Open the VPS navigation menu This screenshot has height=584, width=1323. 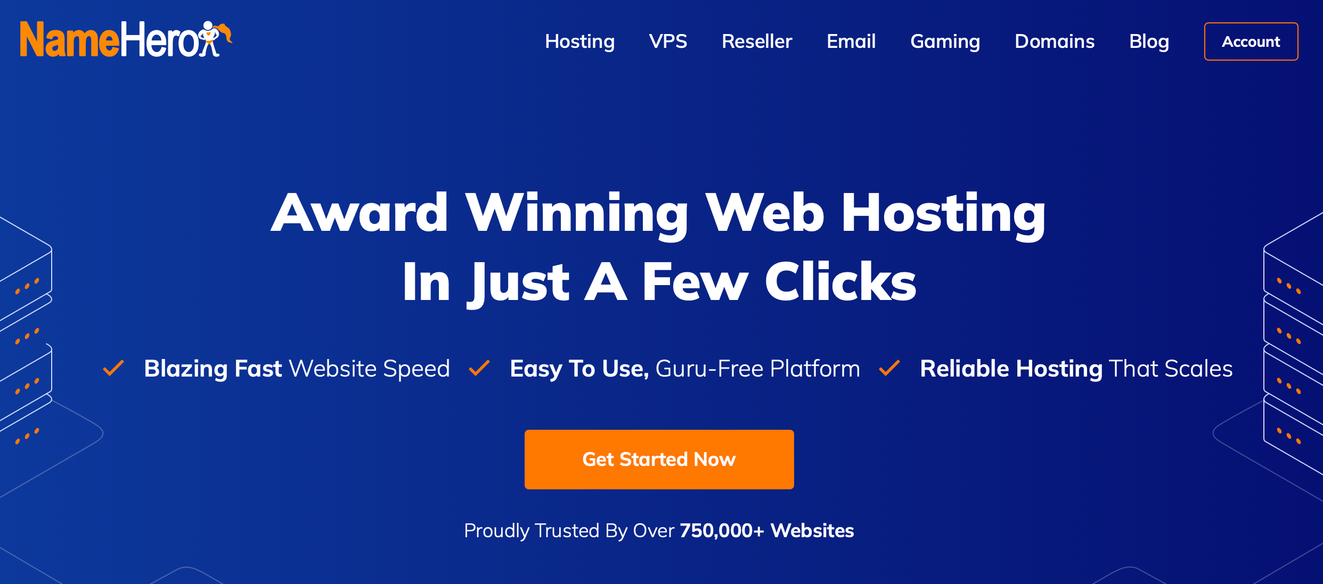[x=668, y=40]
